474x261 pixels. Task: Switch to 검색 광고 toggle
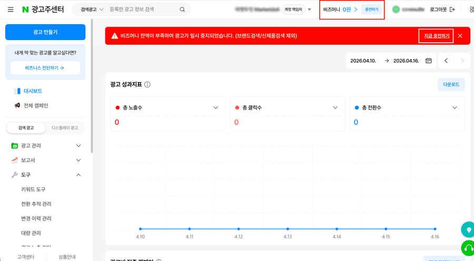[x=26, y=128]
